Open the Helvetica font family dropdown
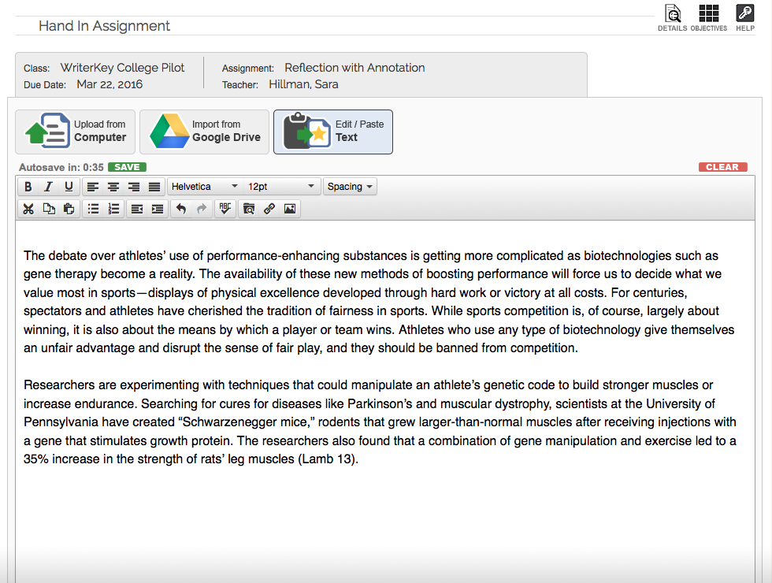Image resolution: width=772 pixels, height=583 pixels. 205,187
